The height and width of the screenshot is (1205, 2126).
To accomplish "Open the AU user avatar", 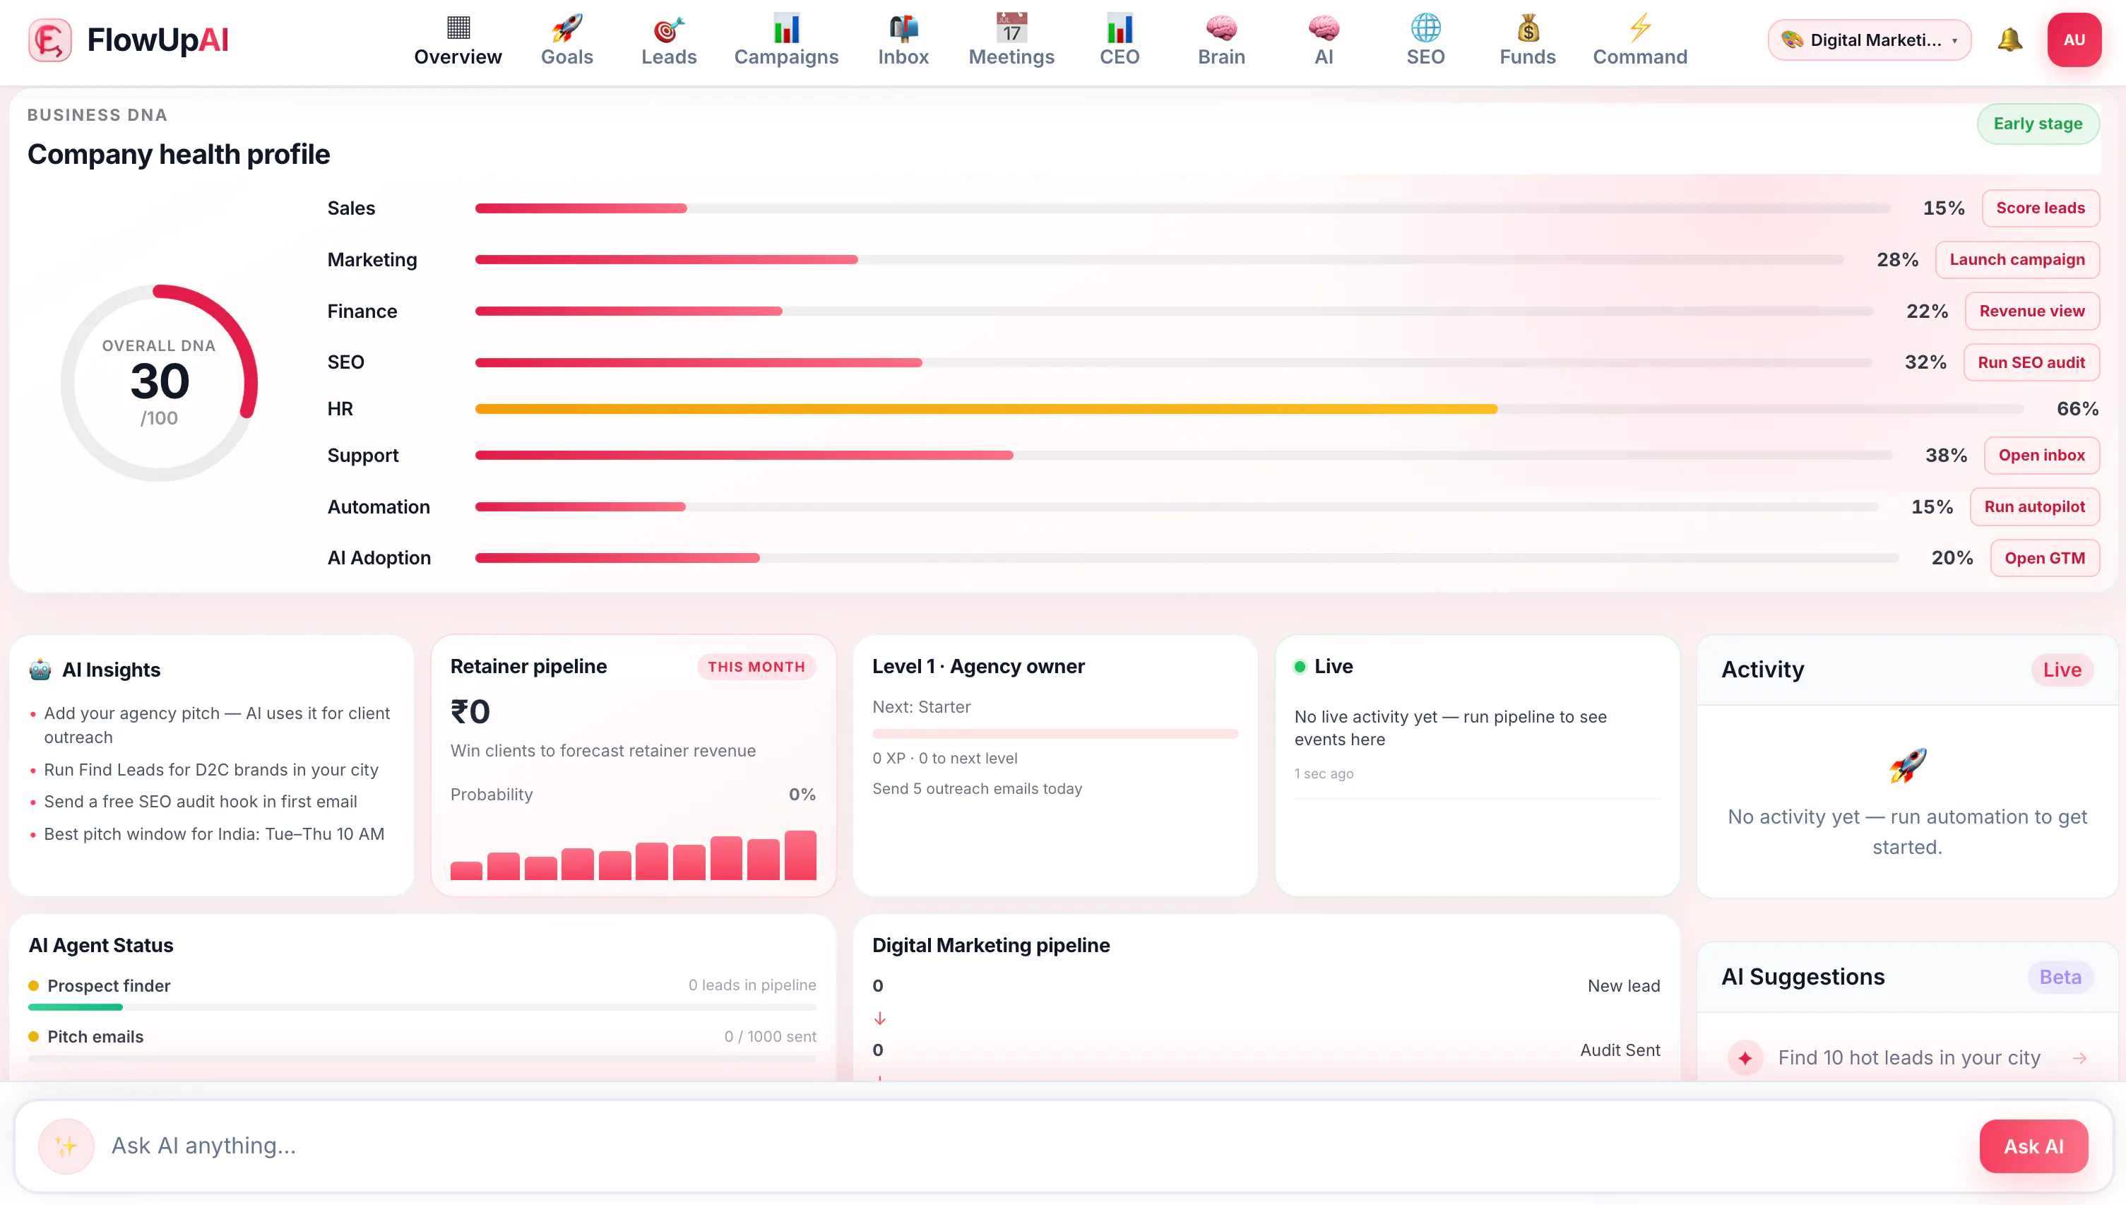I will tap(2074, 40).
